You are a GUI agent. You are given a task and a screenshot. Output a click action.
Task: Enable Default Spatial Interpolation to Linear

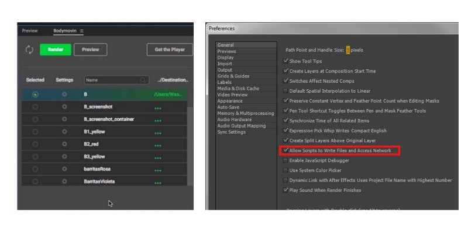click(285, 91)
